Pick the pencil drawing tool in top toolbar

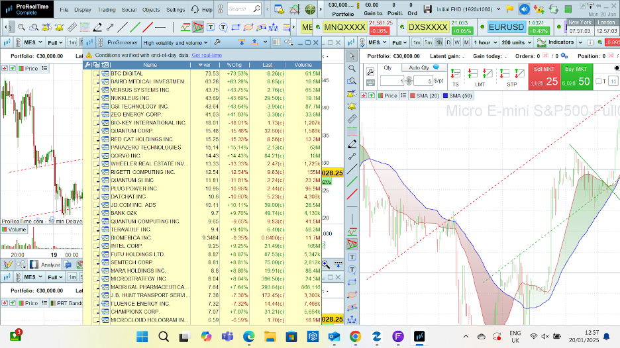[x=97, y=27]
